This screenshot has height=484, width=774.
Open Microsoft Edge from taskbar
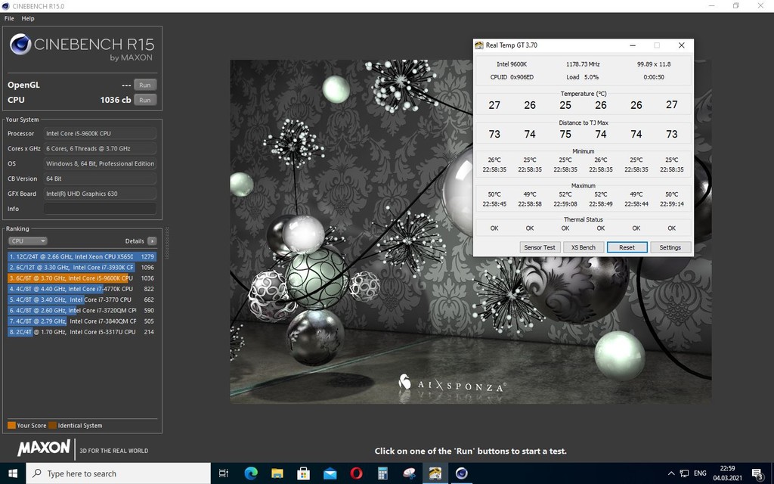[251, 474]
